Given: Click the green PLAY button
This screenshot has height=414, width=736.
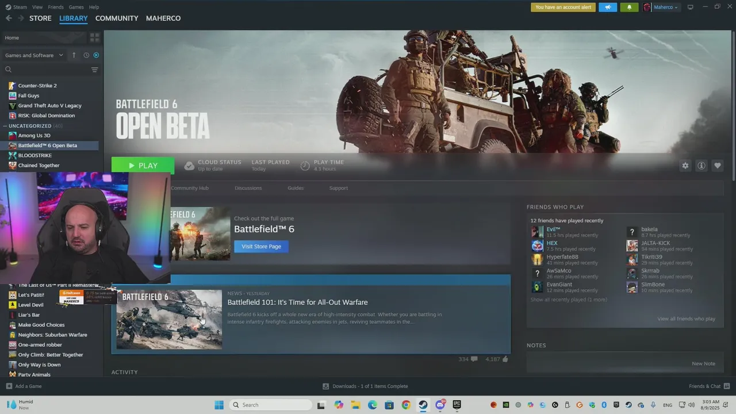Looking at the screenshot, I should 143,166.
